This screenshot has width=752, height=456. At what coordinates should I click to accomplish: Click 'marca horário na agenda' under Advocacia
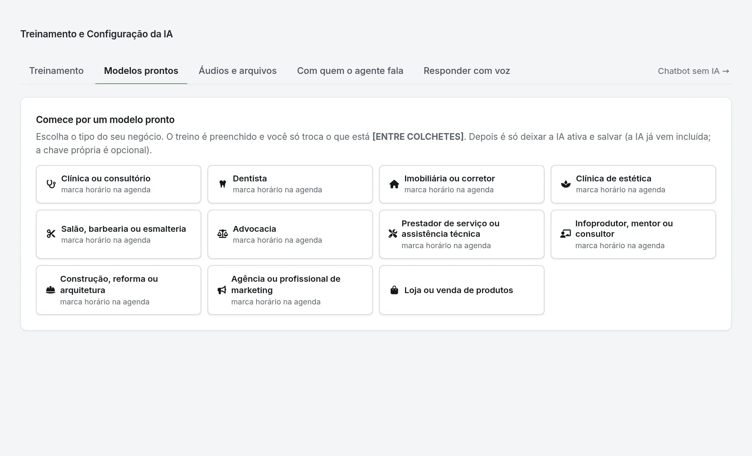pyautogui.click(x=278, y=240)
